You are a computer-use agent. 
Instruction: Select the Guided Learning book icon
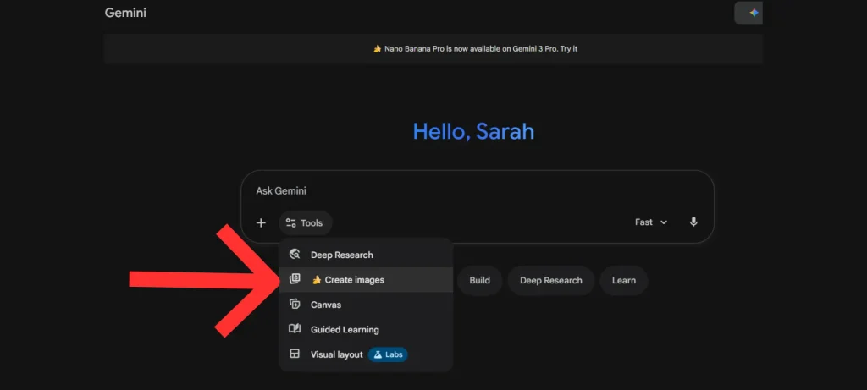tap(295, 329)
